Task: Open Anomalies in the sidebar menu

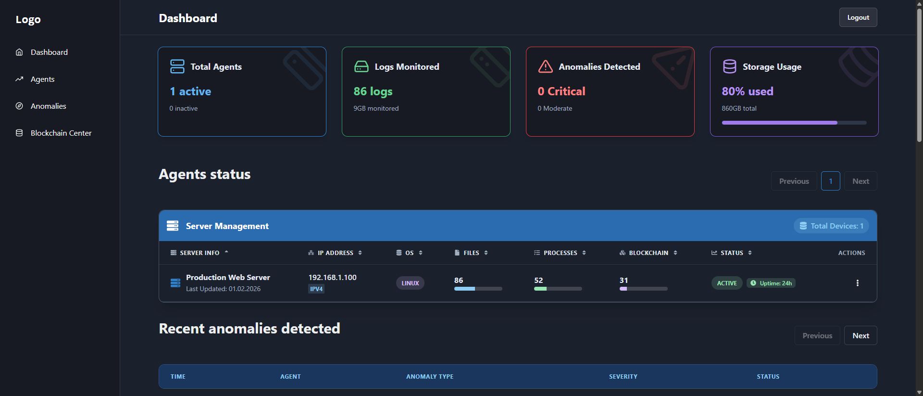Action: tap(49, 106)
